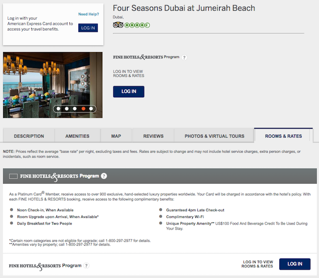Open the hotel dining room photo
The image size is (319, 278).
(x=53, y=85)
